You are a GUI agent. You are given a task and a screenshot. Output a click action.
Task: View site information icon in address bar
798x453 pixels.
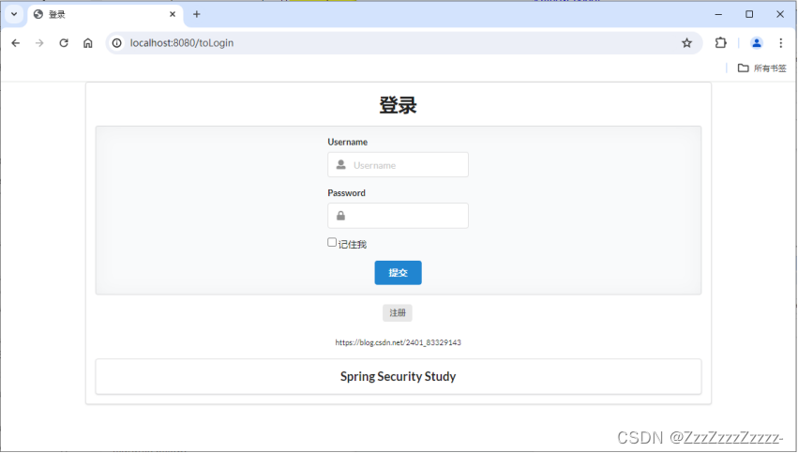tap(117, 43)
